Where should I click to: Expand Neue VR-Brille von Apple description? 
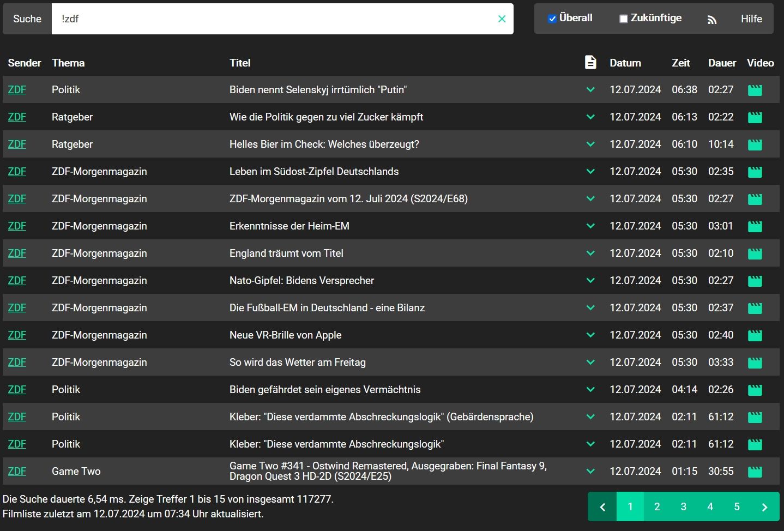[x=590, y=335]
